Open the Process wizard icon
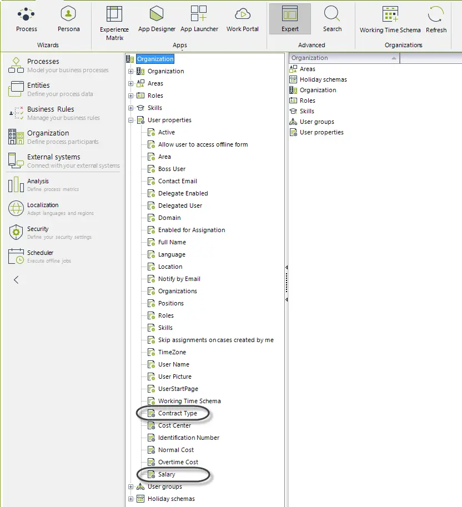 coord(26,19)
